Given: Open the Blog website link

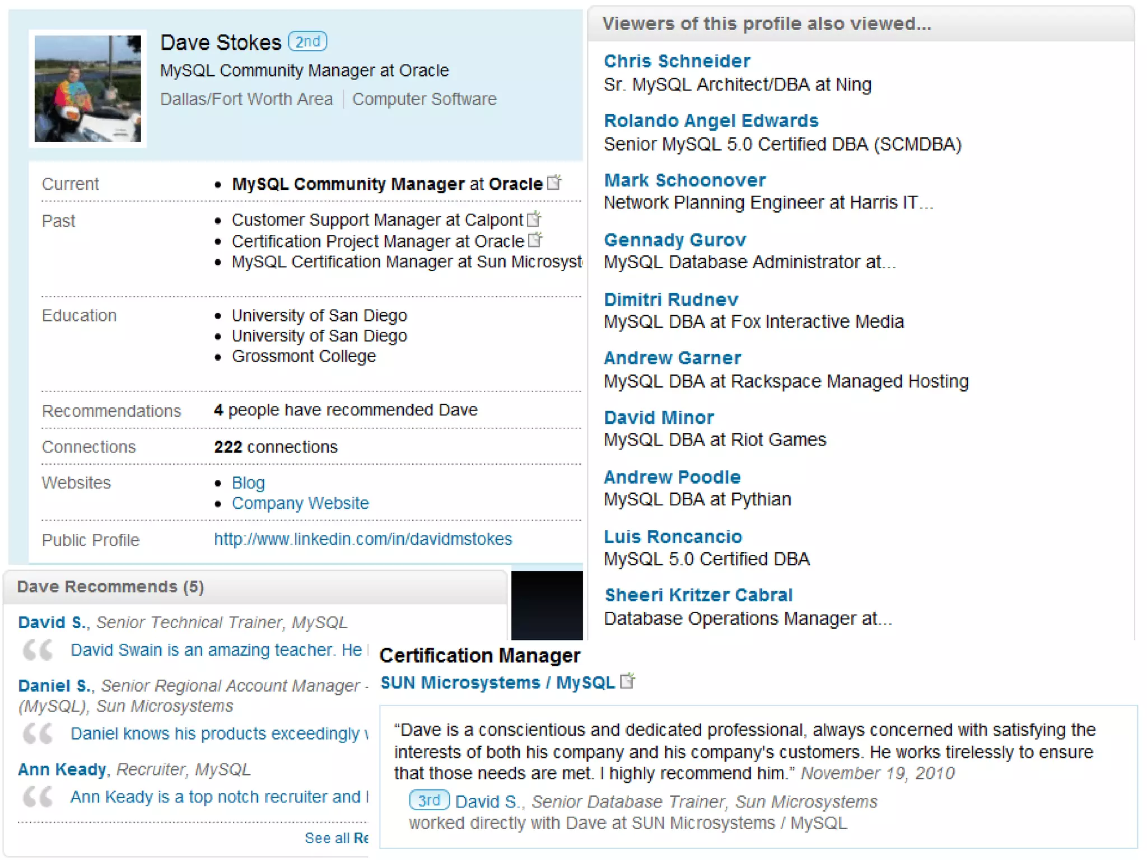Looking at the screenshot, I should 248,483.
